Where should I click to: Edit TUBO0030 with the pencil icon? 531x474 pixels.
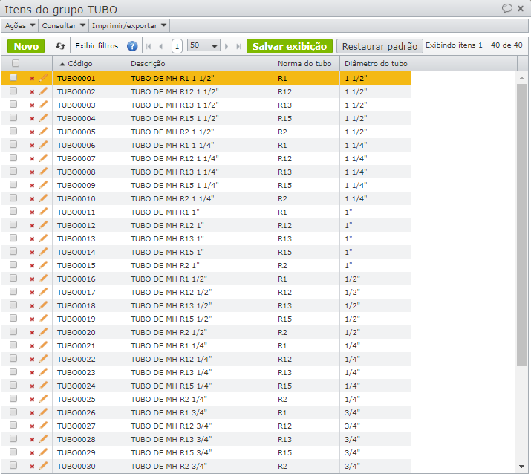click(x=43, y=466)
